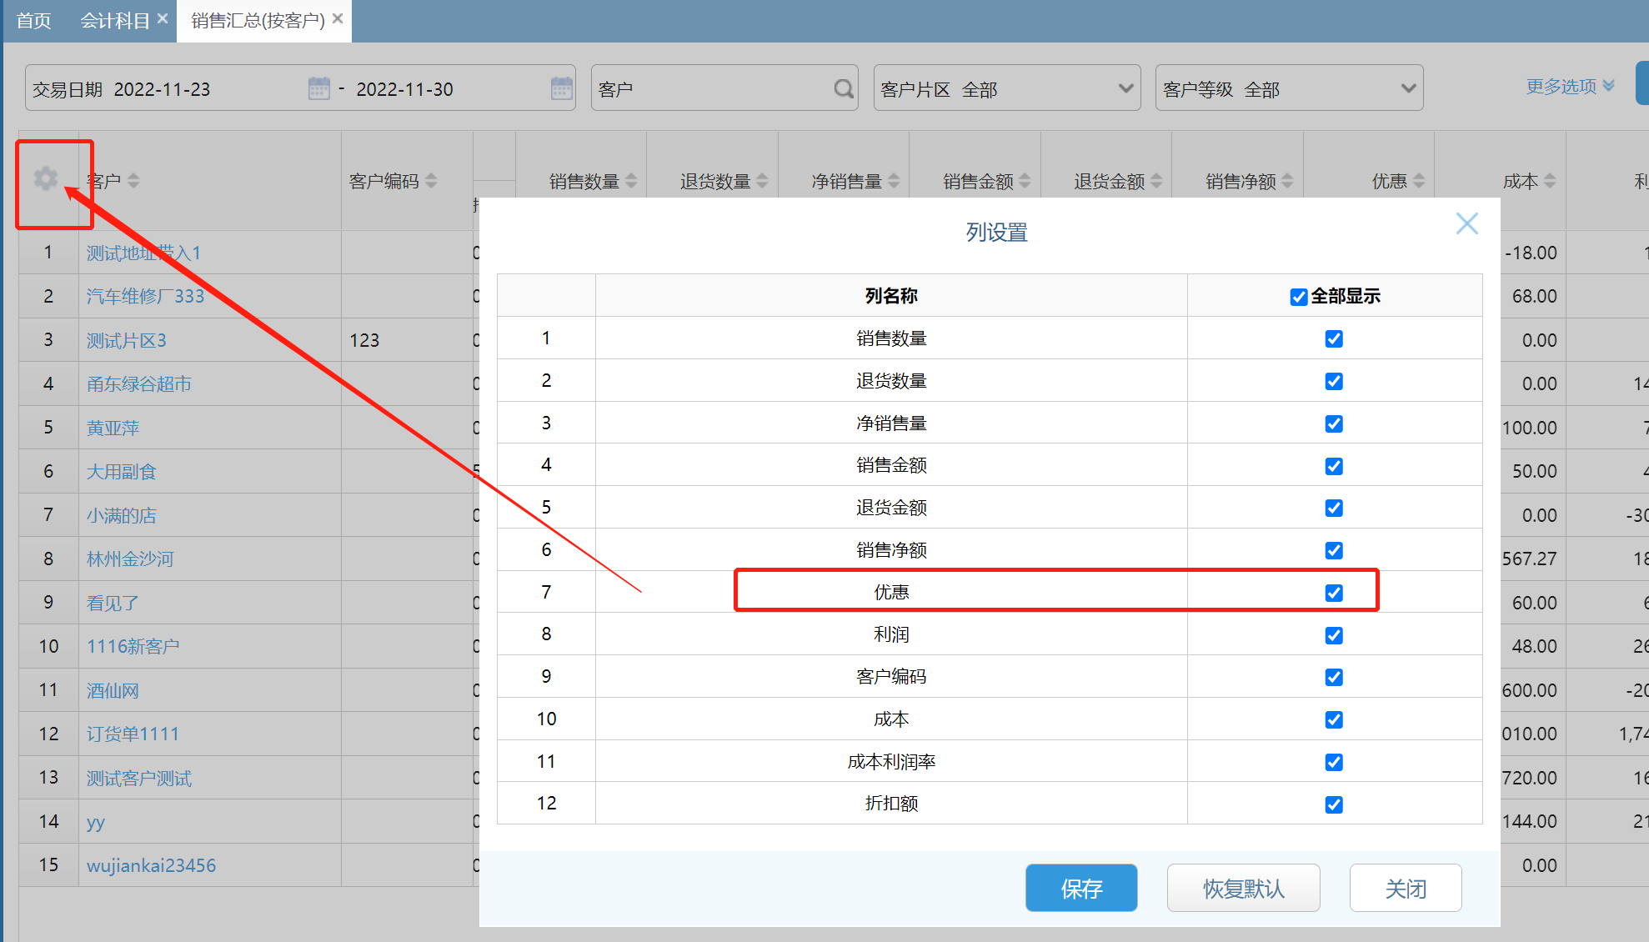Sort by 成本 column arrows

(1550, 181)
